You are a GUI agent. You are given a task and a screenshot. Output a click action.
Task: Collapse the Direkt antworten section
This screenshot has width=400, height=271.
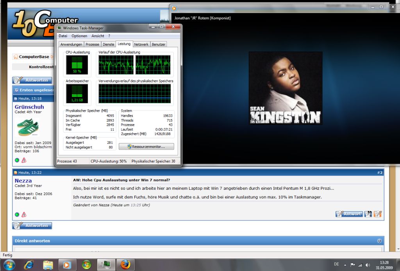[x=379, y=241]
